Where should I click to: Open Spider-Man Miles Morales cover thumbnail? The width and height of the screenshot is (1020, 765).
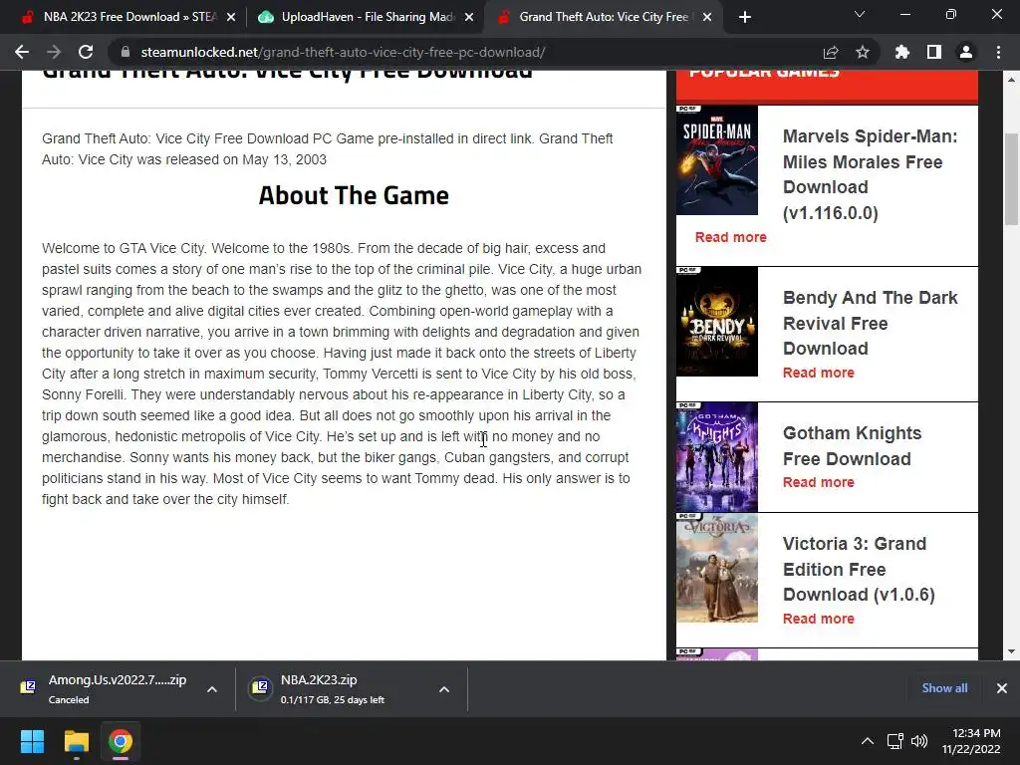[x=717, y=160]
